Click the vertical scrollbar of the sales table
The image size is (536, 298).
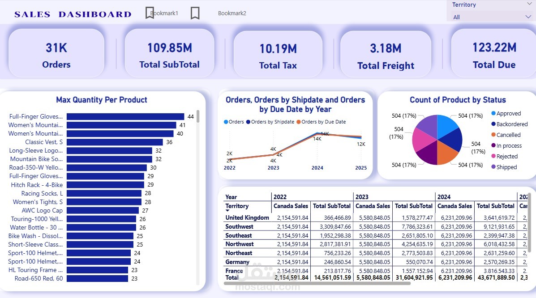tap(530, 222)
